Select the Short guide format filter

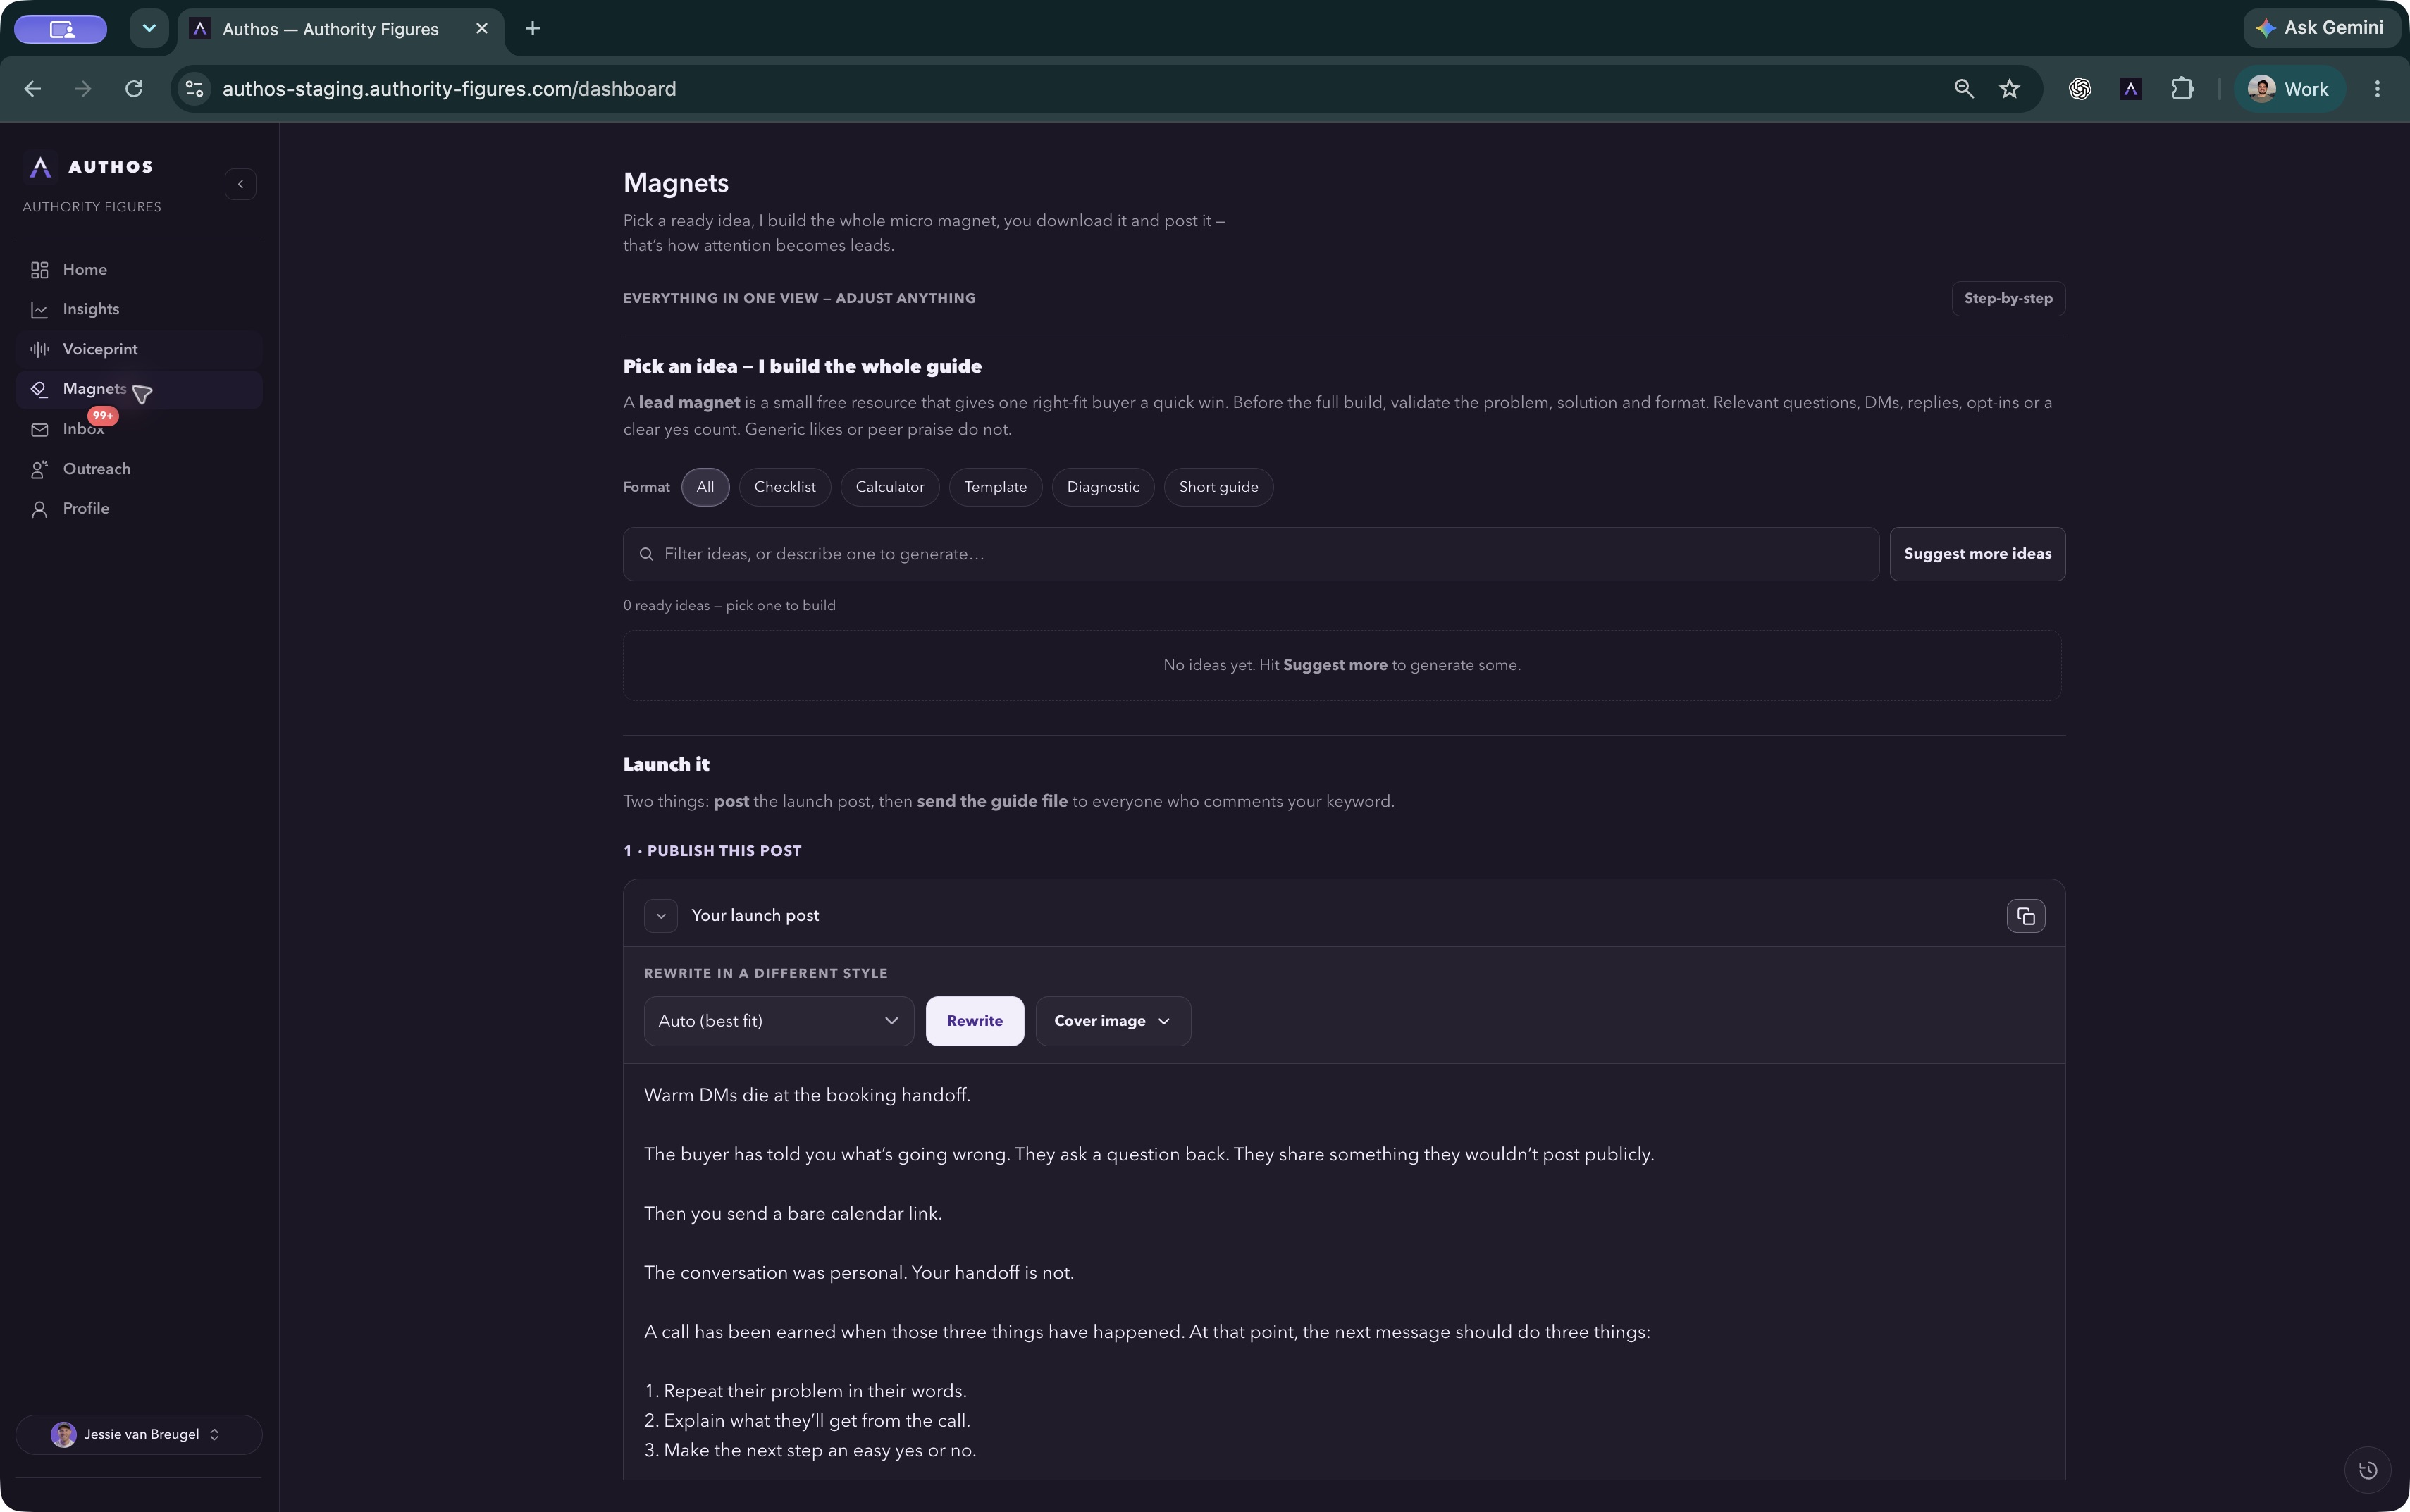(x=1218, y=487)
